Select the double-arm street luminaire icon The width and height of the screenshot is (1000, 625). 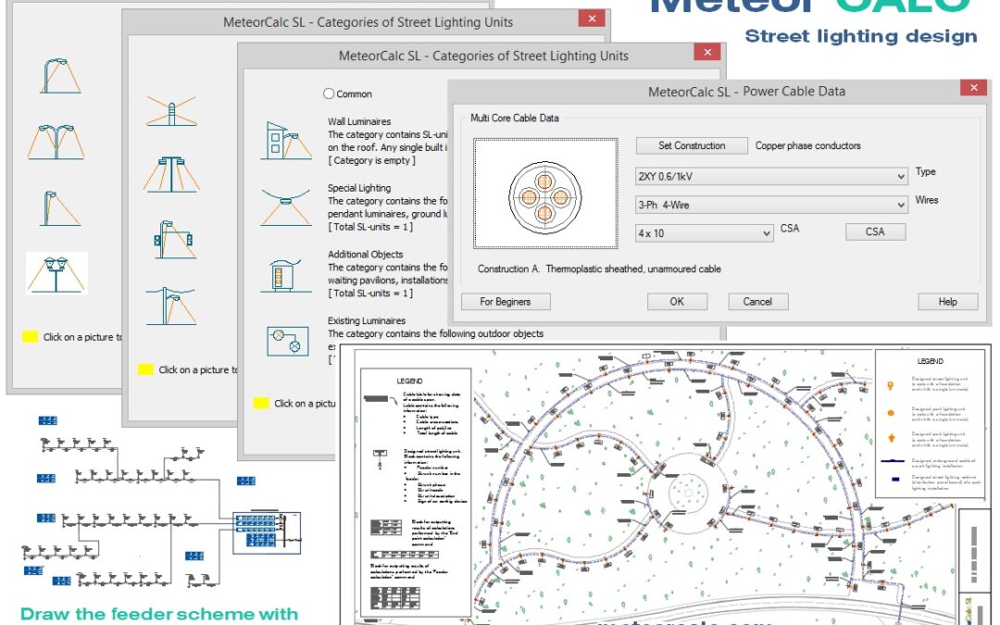pos(56,141)
